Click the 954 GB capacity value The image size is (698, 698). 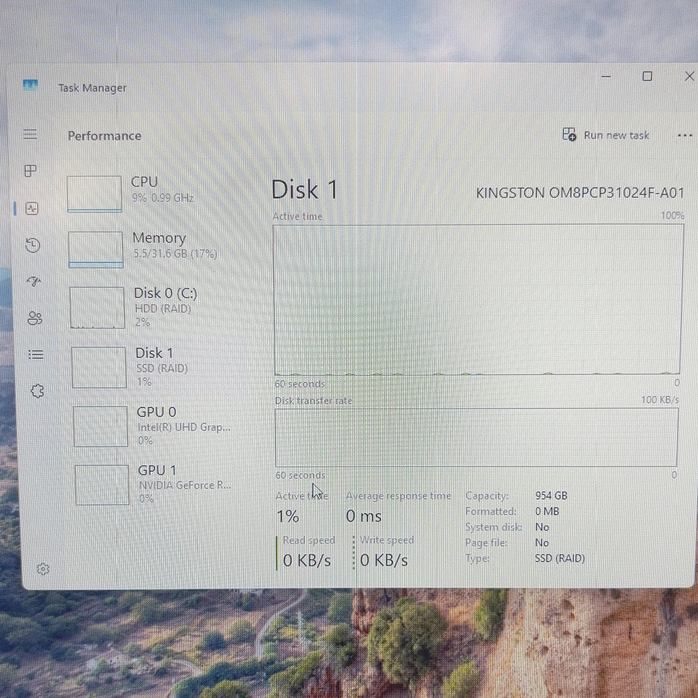(551, 496)
